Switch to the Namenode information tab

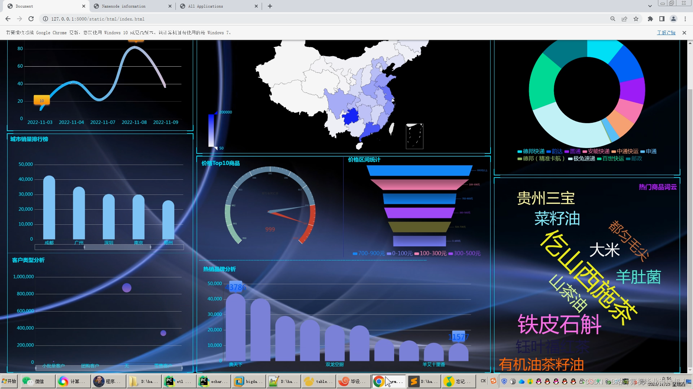click(x=132, y=6)
